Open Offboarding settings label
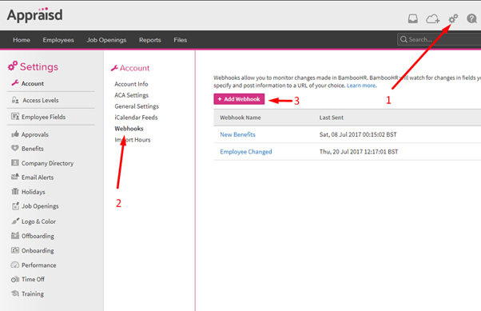The width and height of the screenshot is (481, 311). point(38,236)
